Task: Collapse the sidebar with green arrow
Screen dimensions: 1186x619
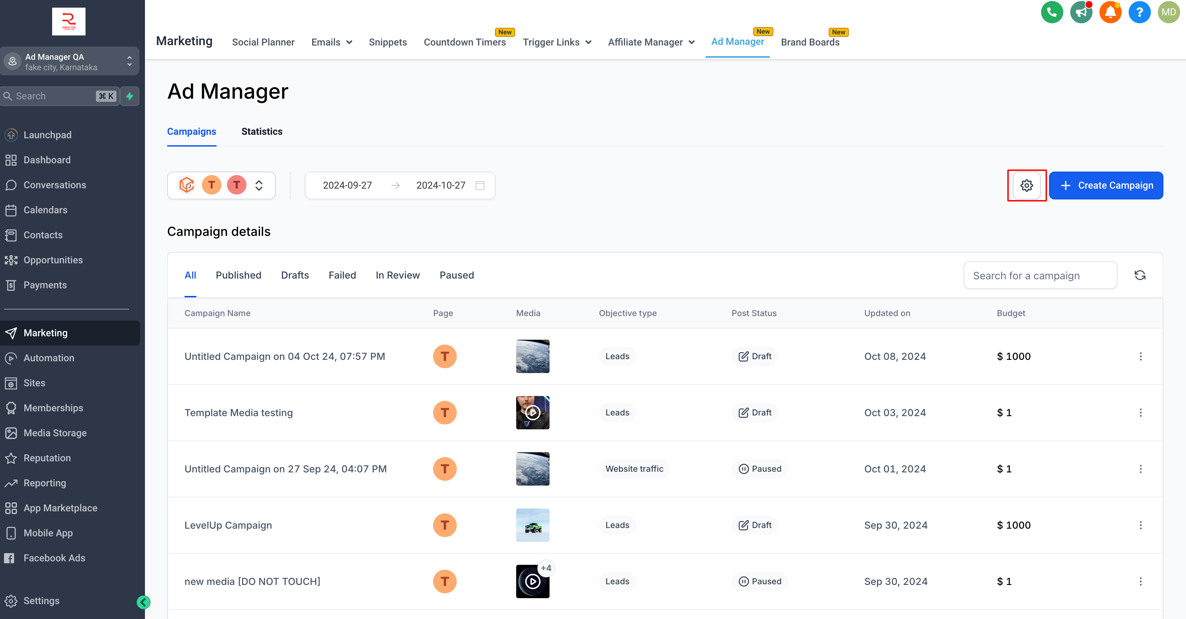Action: click(144, 602)
